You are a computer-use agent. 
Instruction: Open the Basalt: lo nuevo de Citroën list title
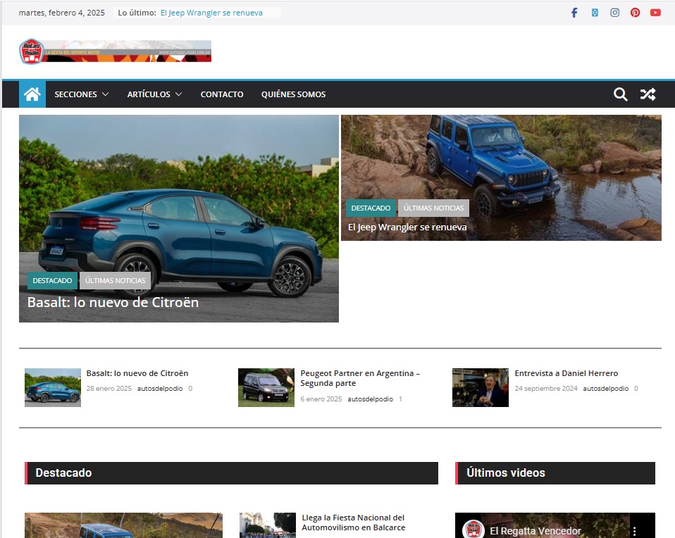137,373
